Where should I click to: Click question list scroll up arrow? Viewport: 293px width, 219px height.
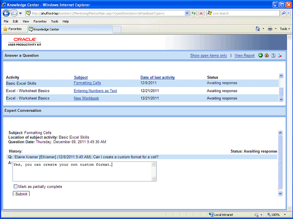pos(281,76)
